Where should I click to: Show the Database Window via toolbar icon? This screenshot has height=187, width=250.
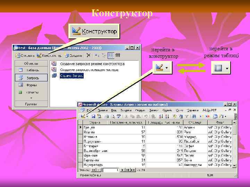(215, 116)
